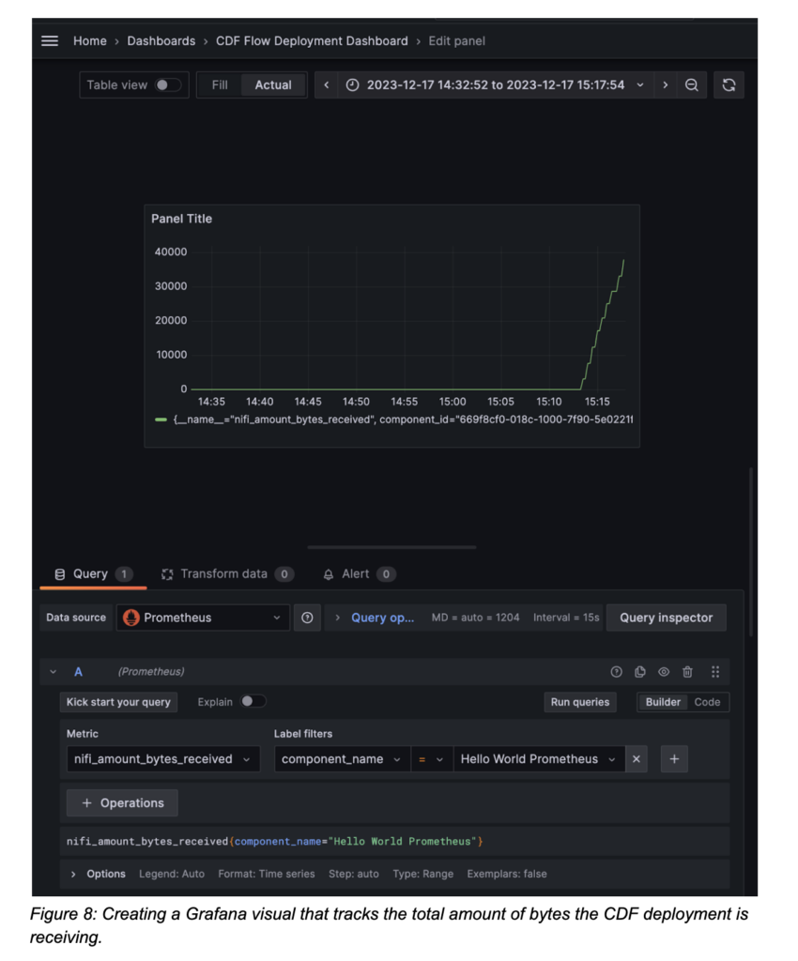Open the hamburger navigation menu
This screenshot has height=961, width=798.
click(x=50, y=41)
